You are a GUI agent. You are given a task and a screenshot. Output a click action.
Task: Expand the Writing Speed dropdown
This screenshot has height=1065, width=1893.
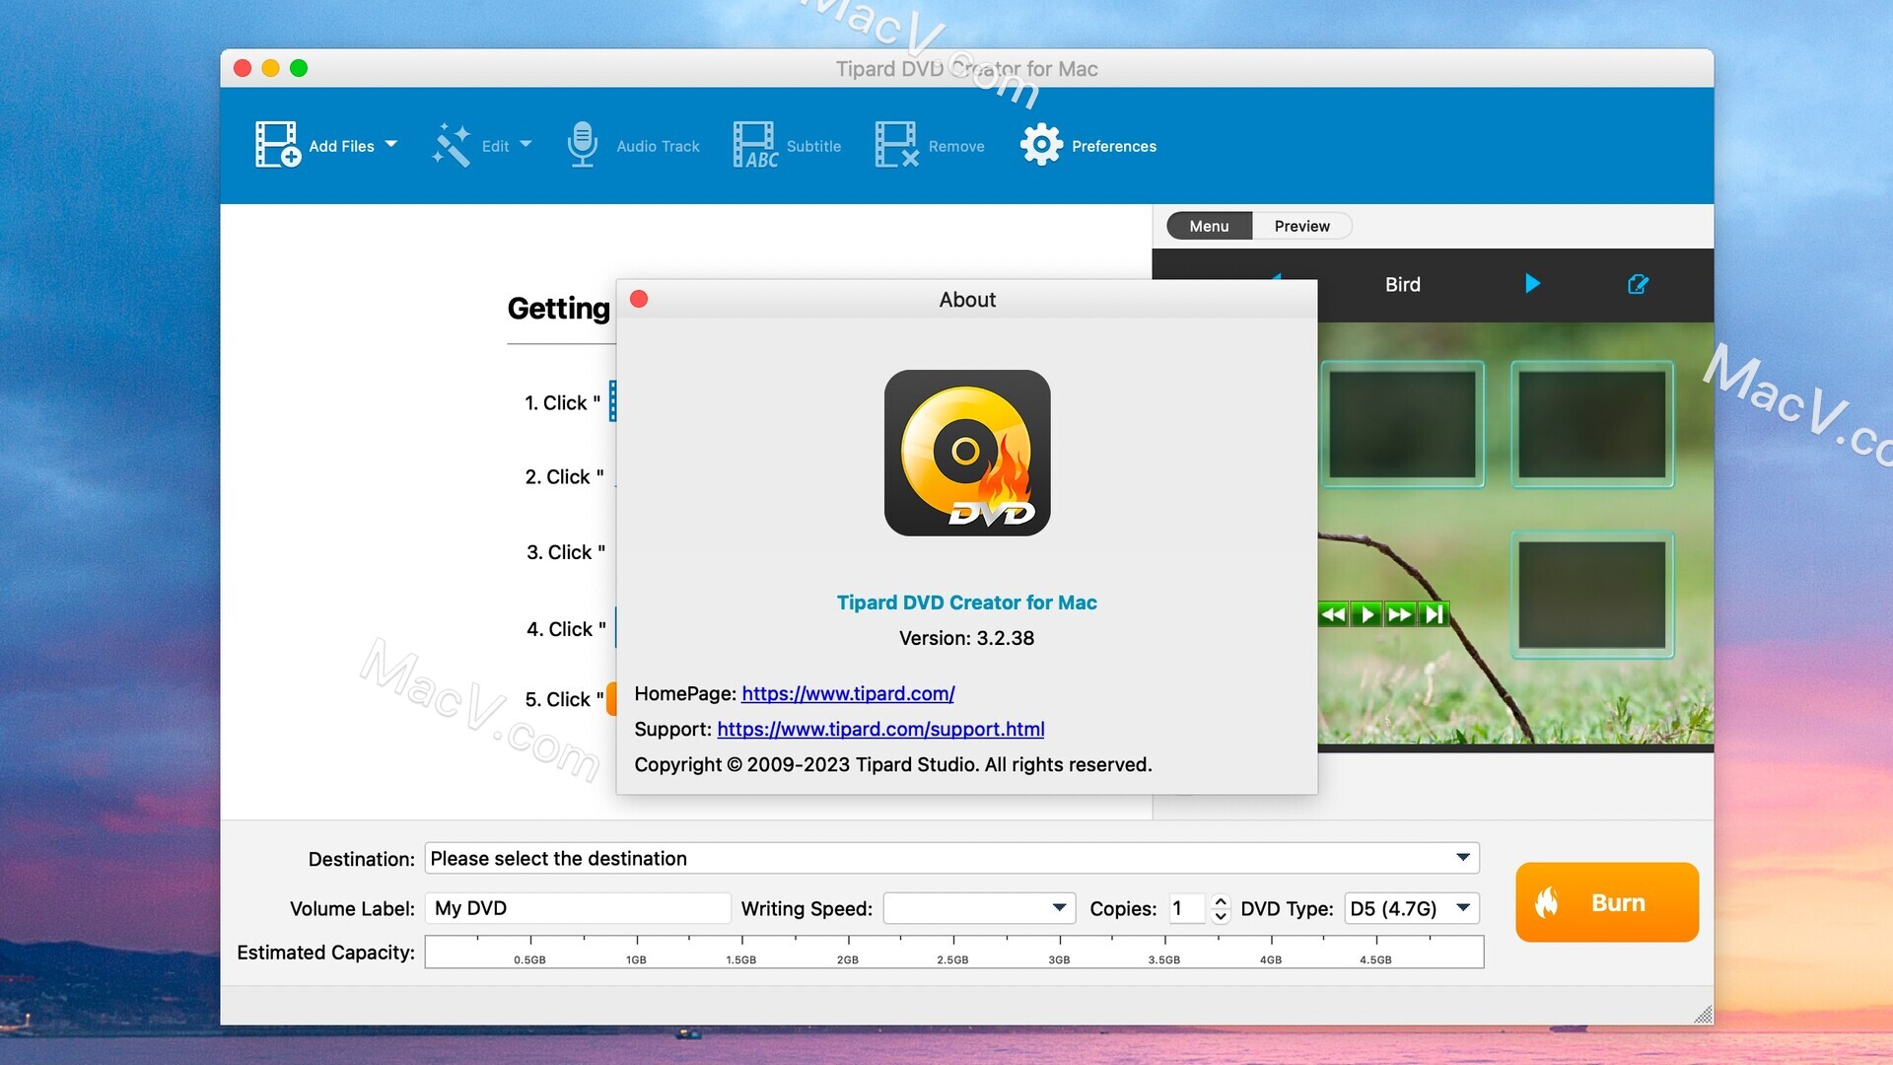[x=1060, y=907]
